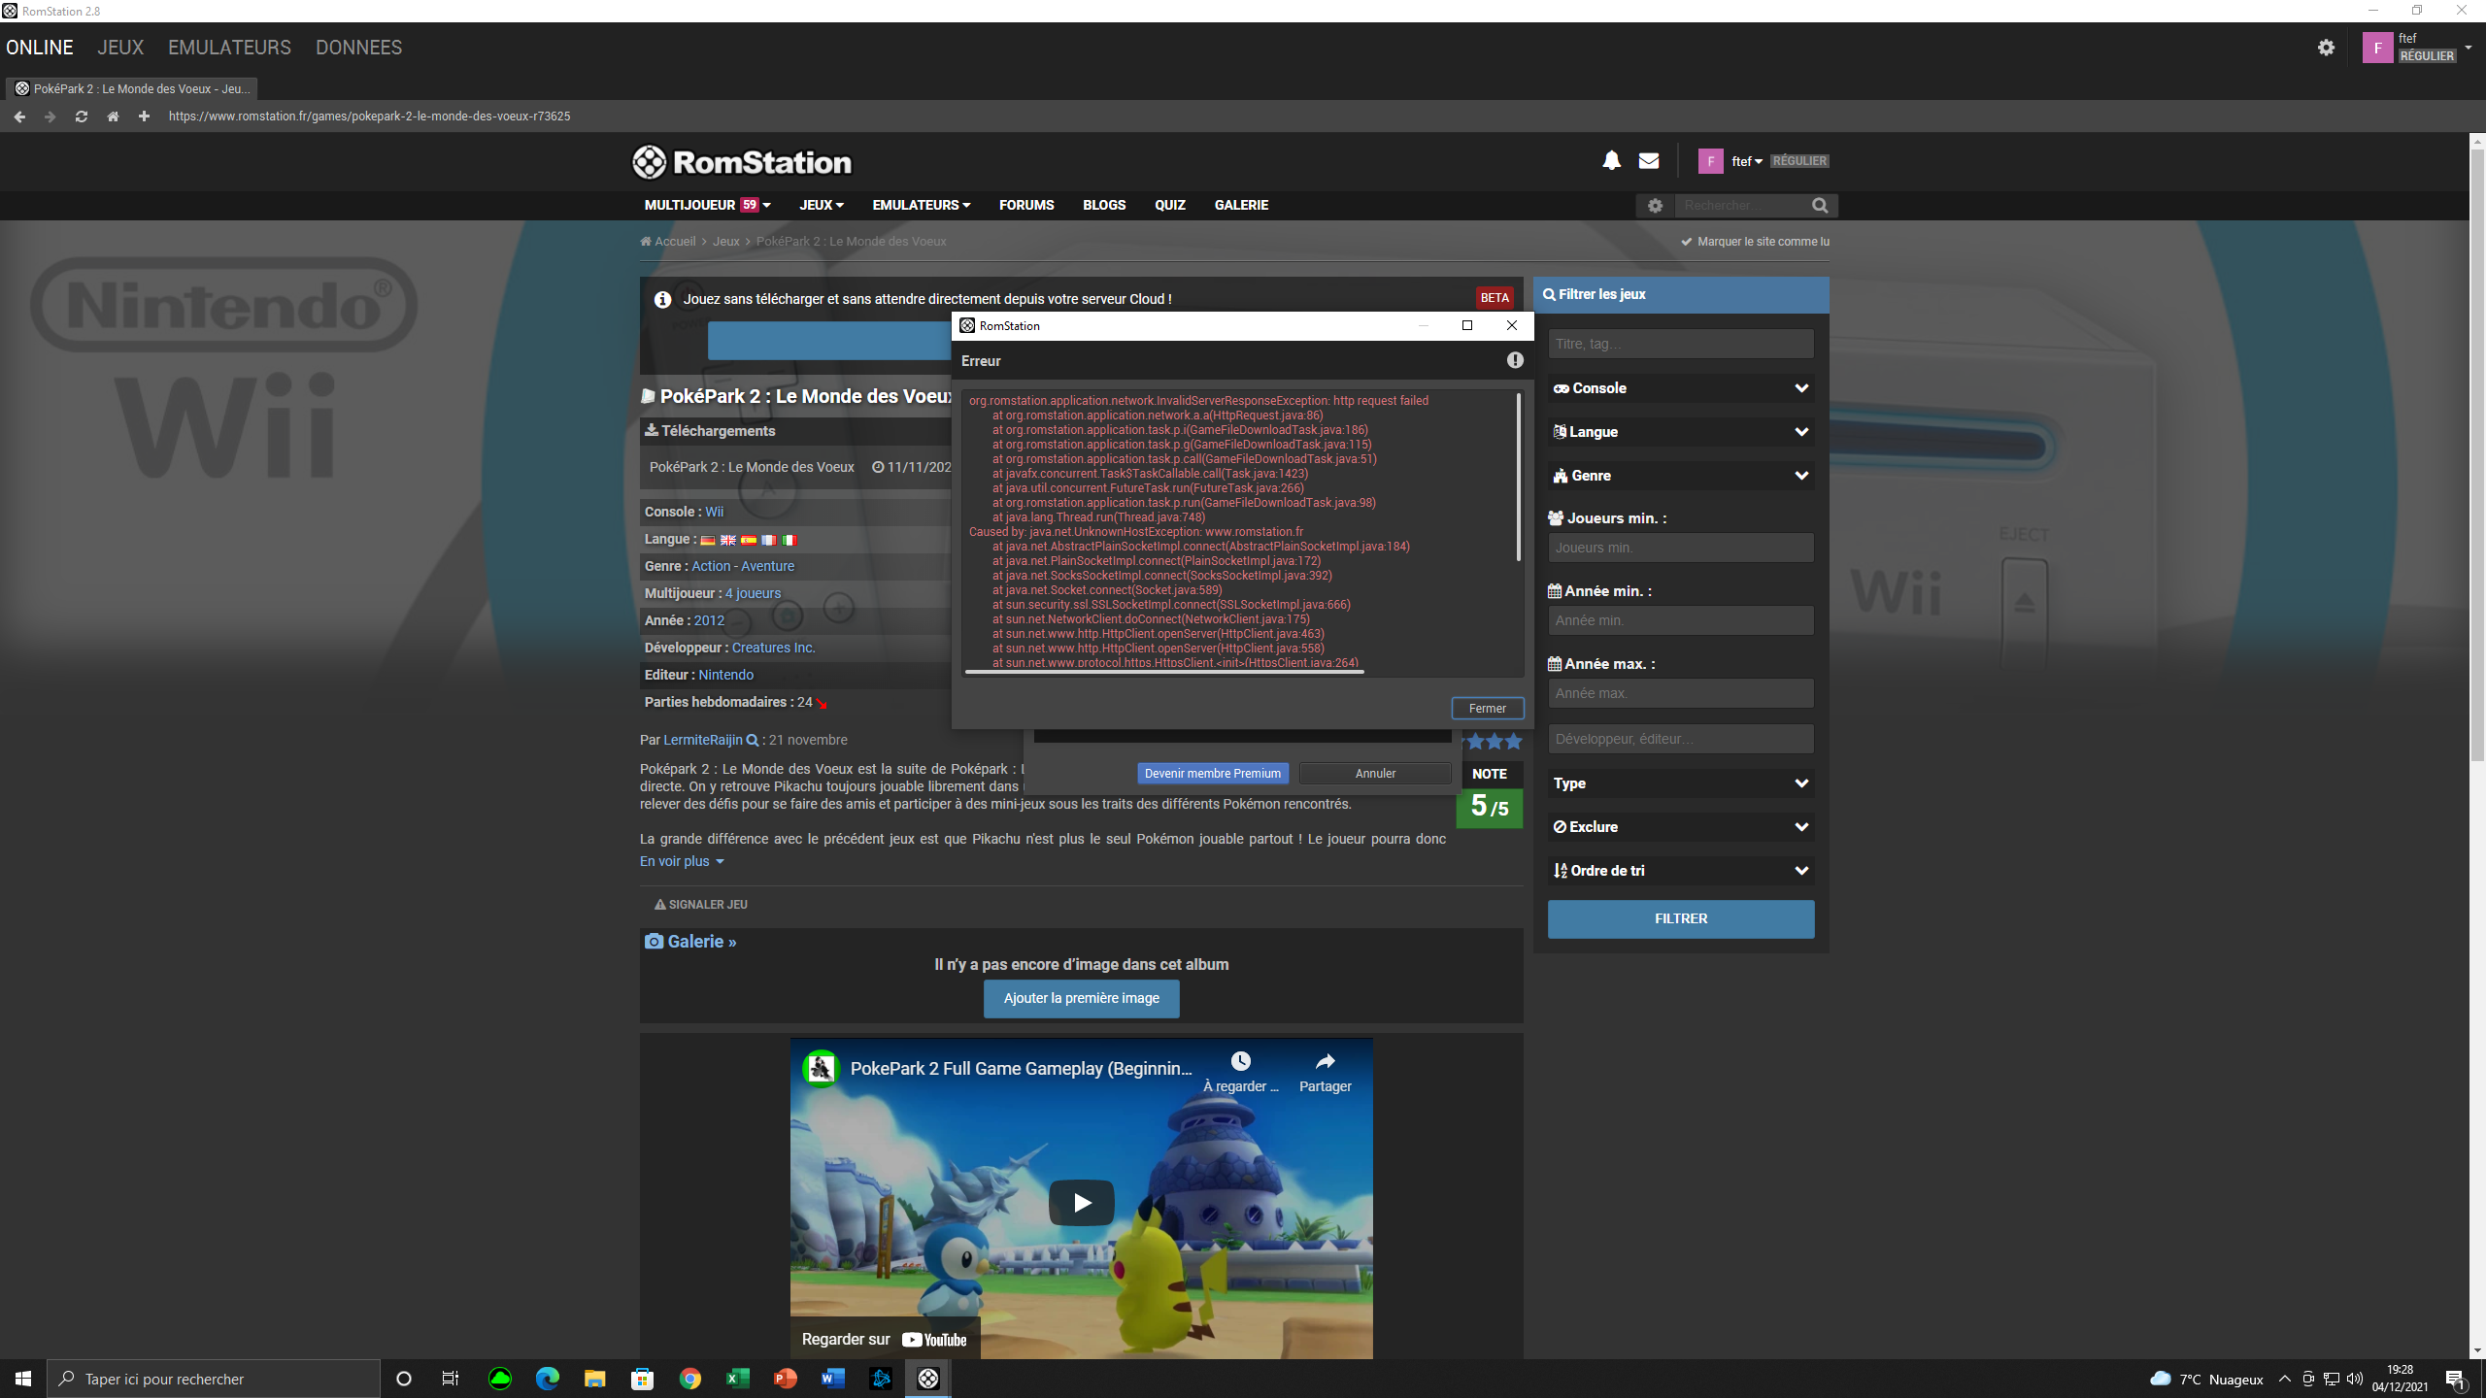This screenshot has width=2486, height=1398.
Task: Open Cortana circle on taskbar
Action: coord(404,1379)
